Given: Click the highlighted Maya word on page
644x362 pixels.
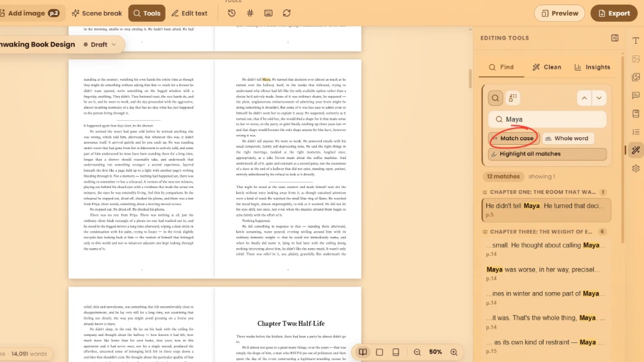Looking at the screenshot, I should 266,79.
